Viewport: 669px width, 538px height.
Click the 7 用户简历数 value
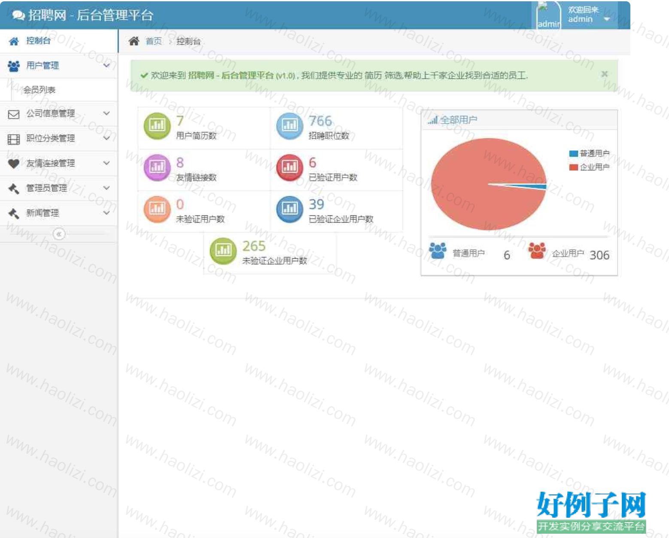point(180,121)
